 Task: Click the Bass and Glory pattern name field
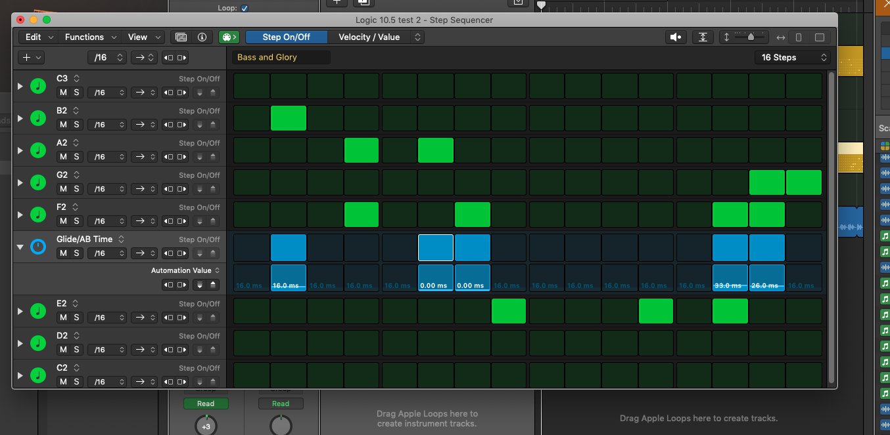281,58
